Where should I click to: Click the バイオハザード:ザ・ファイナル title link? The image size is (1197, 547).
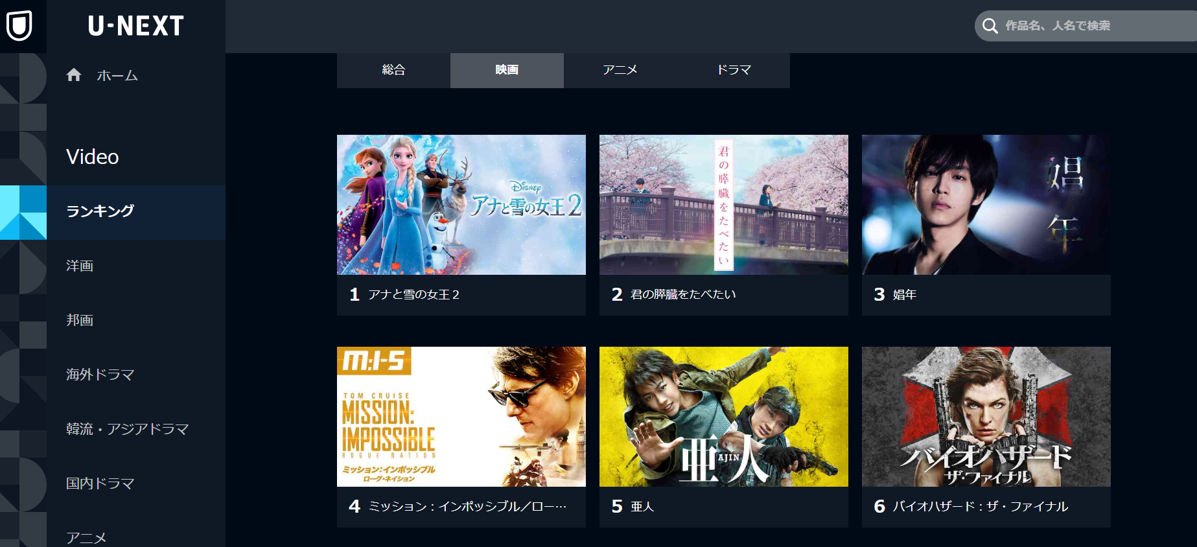(x=981, y=507)
